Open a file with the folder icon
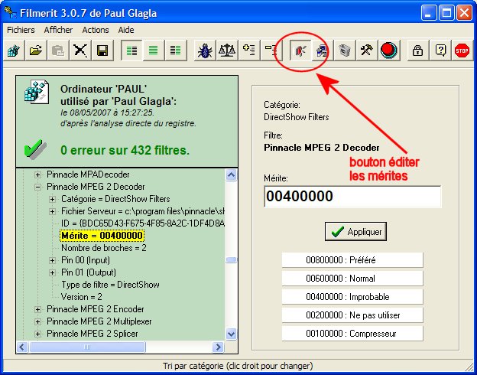Viewport: 477px width, 375px height. 36,51
